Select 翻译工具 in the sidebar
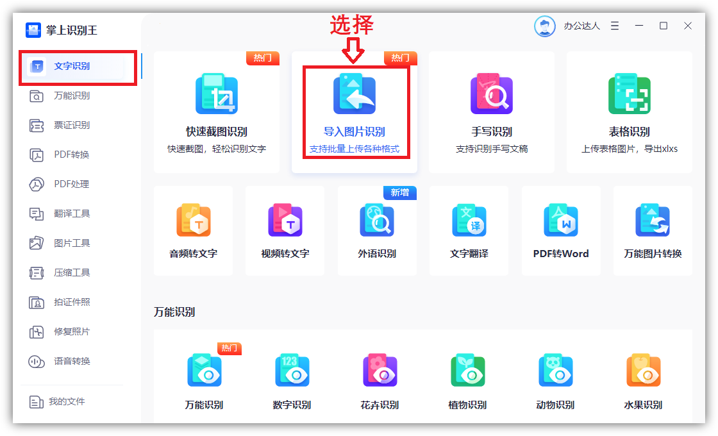 point(71,214)
